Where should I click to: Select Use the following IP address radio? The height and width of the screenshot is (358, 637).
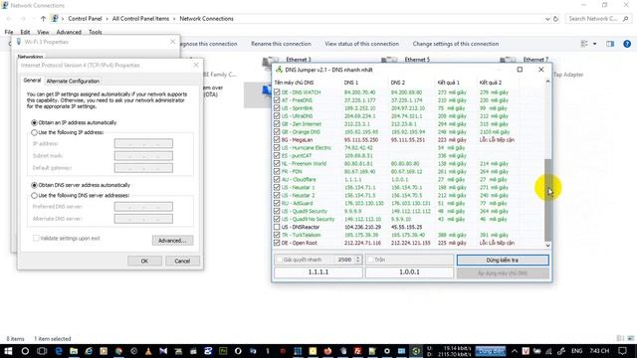pyautogui.click(x=34, y=132)
